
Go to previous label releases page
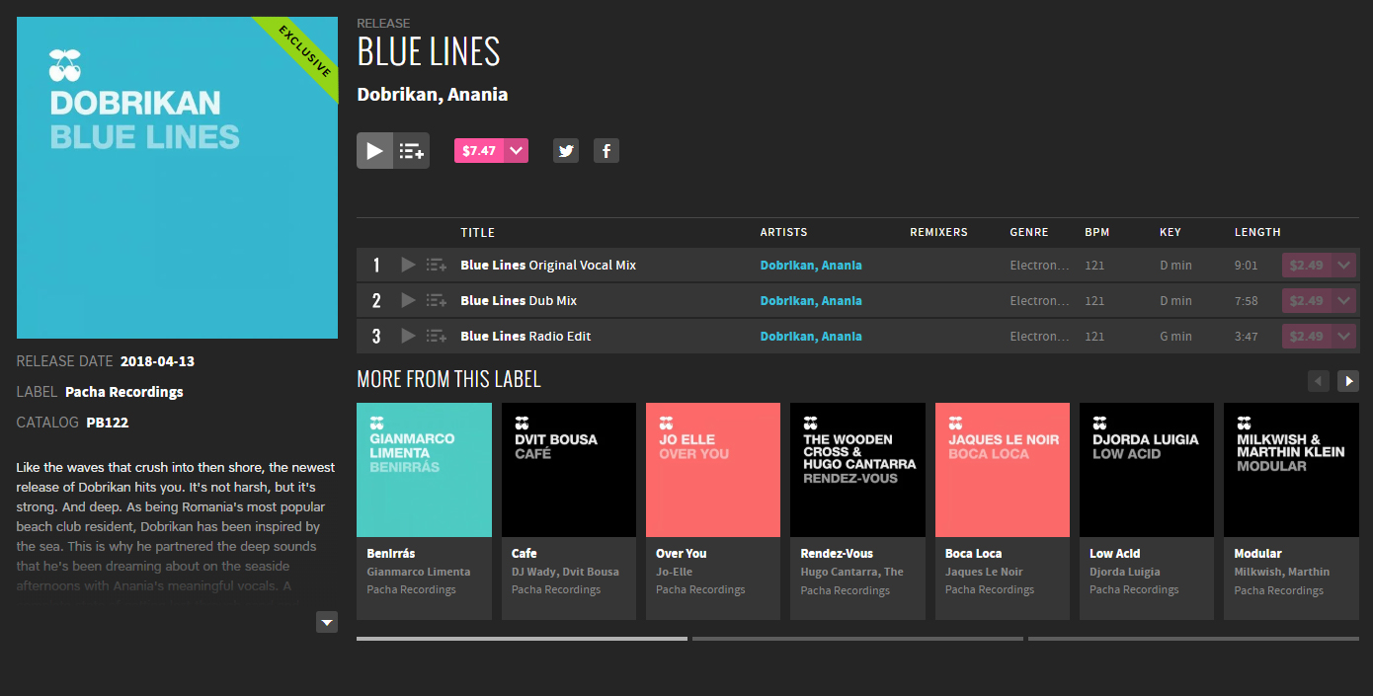1319,381
